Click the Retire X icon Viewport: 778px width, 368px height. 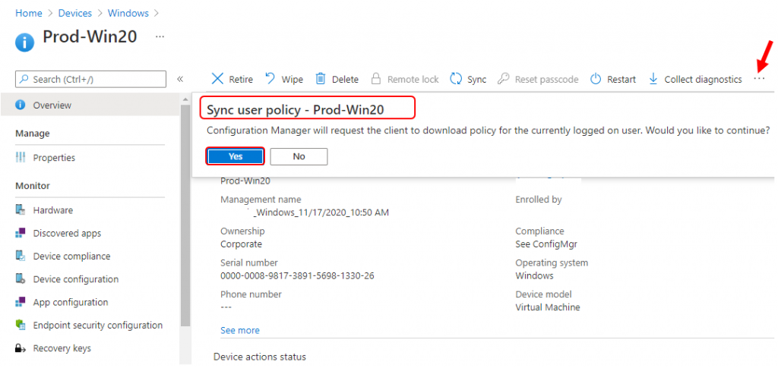click(x=217, y=79)
